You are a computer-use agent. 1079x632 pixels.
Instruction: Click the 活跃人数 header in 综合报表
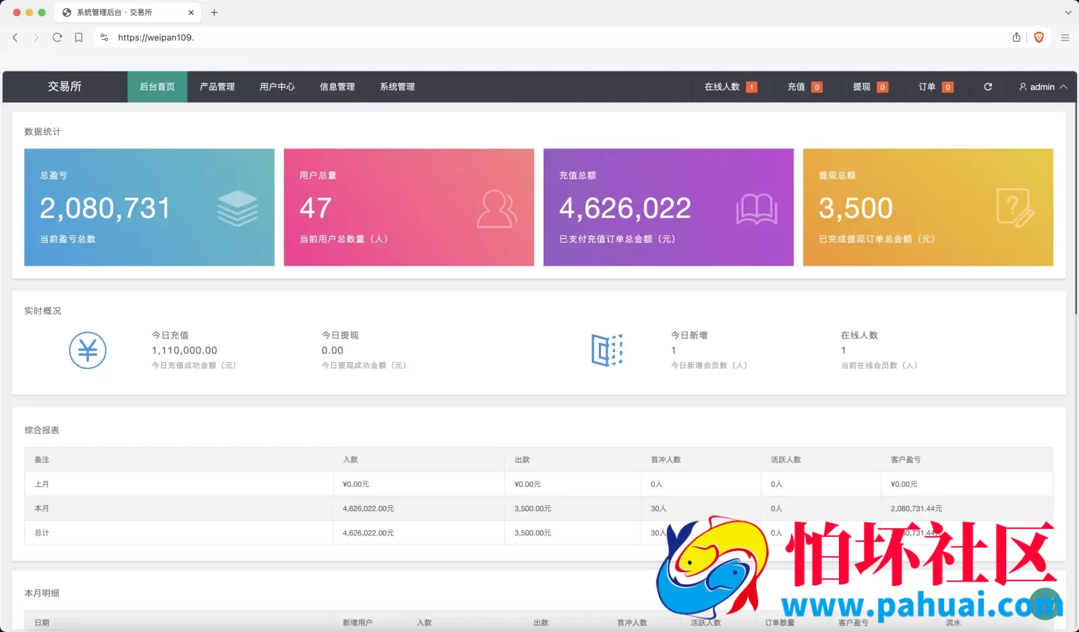pyautogui.click(x=786, y=460)
